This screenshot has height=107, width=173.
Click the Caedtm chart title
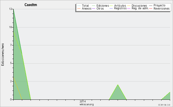point(31,5)
